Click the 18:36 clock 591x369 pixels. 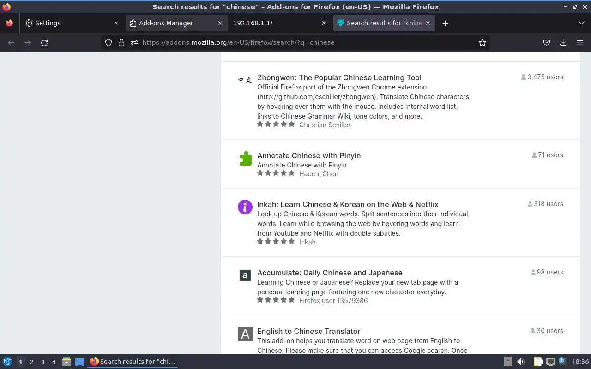580,362
